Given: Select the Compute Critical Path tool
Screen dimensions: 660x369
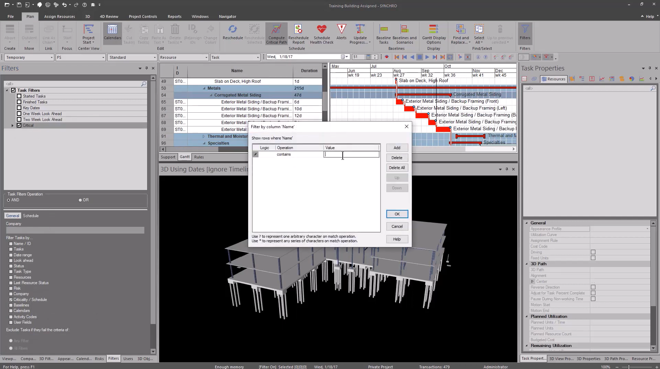Looking at the screenshot, I should click(276, 34).
